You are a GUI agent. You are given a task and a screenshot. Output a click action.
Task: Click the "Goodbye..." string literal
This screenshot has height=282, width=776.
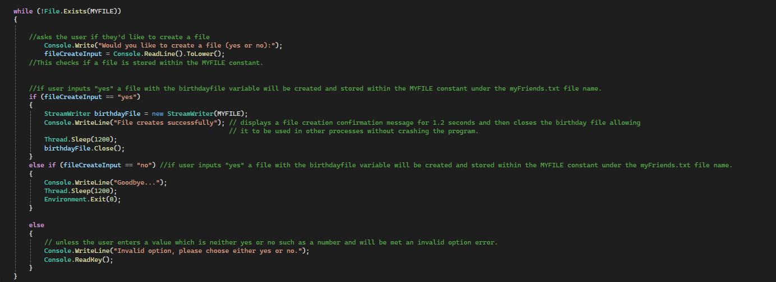click(140, 182)
